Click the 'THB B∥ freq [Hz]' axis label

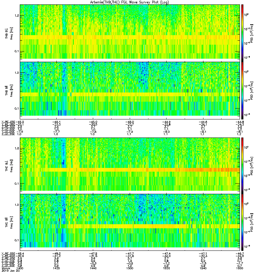(x=9, y=90)
